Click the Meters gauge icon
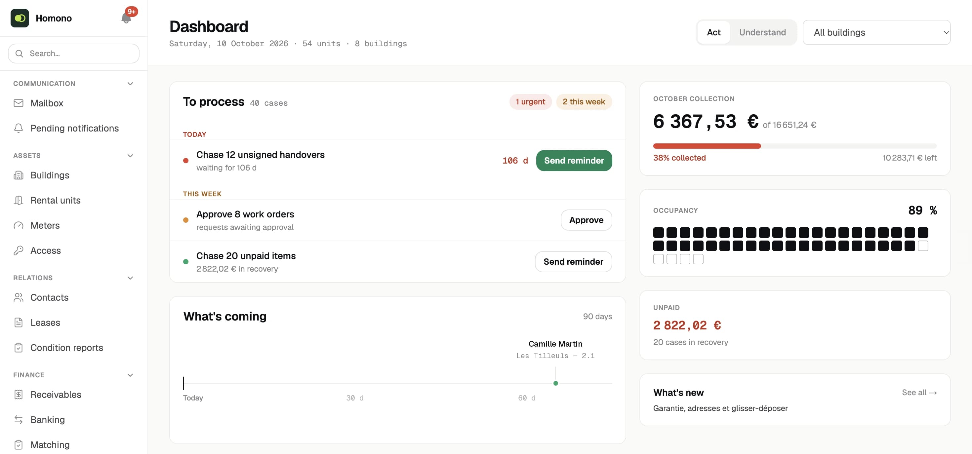Image resolution: width=972 pixels, height=454 pixels. (x=19, y=225)
